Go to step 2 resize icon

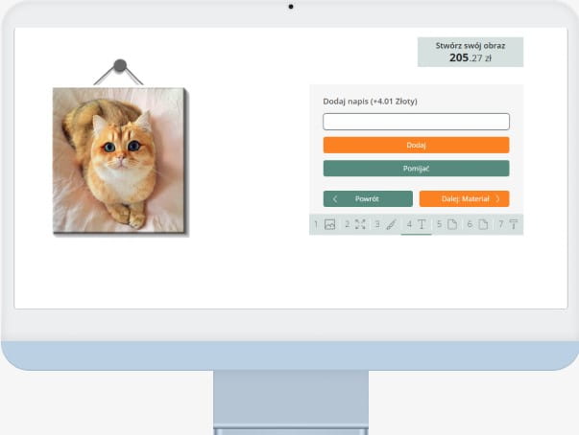pos(360,224)
